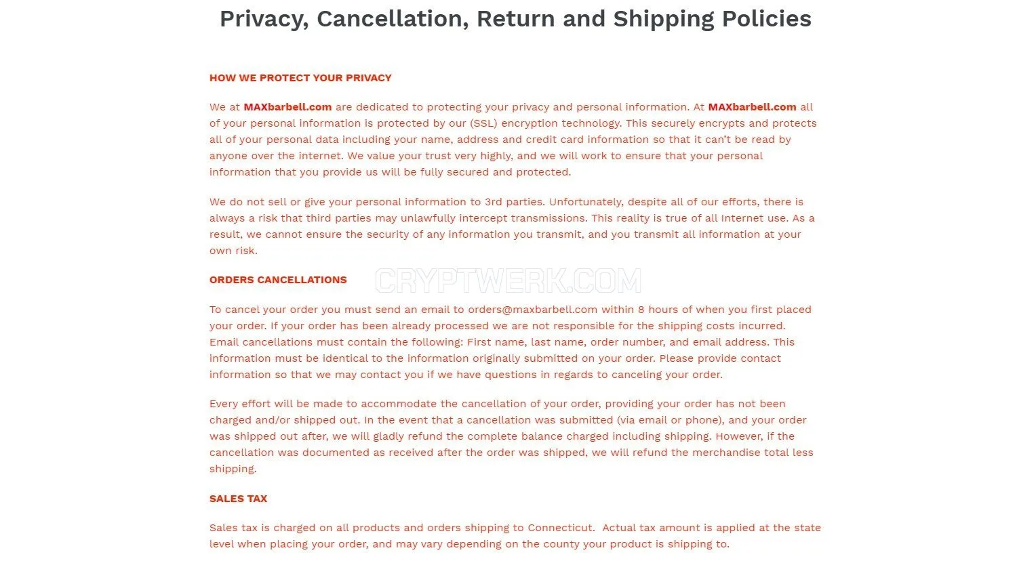Screen dimensions: 1017x561
Task: Click the 'merchandise total less shipping' text
Action: coord(511,461)
